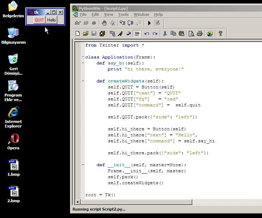Toggle the Interactive Window >>> button
Viewport: 262px width, 218px height.
[137, 33]
